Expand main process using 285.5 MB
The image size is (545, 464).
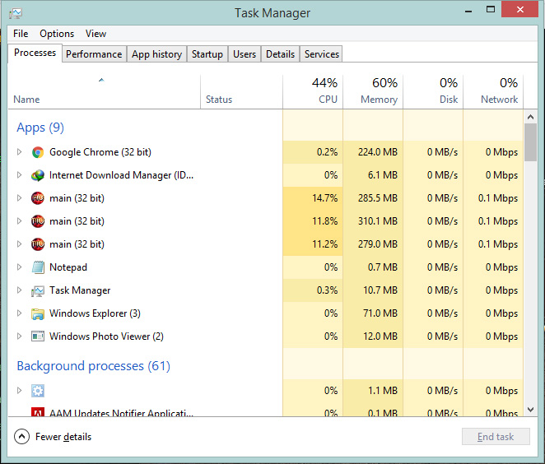click(20, 198)
